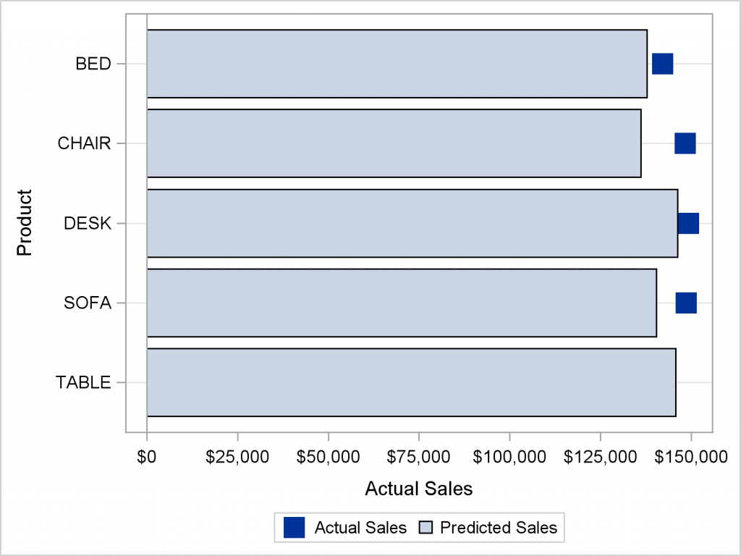Click the $0 axis tick label
741x556 pixels.
coord(147,457)
